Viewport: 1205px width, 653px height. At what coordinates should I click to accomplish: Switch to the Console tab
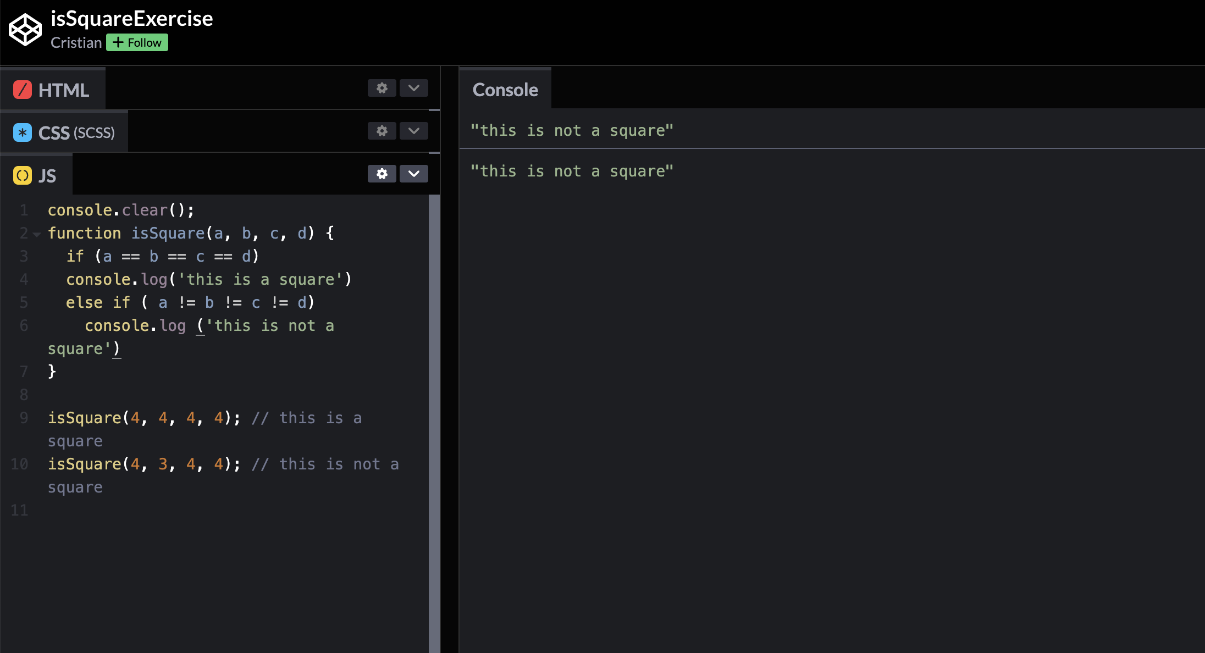[x=505, y=89]
